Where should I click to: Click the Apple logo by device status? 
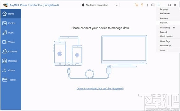(83, 5)
